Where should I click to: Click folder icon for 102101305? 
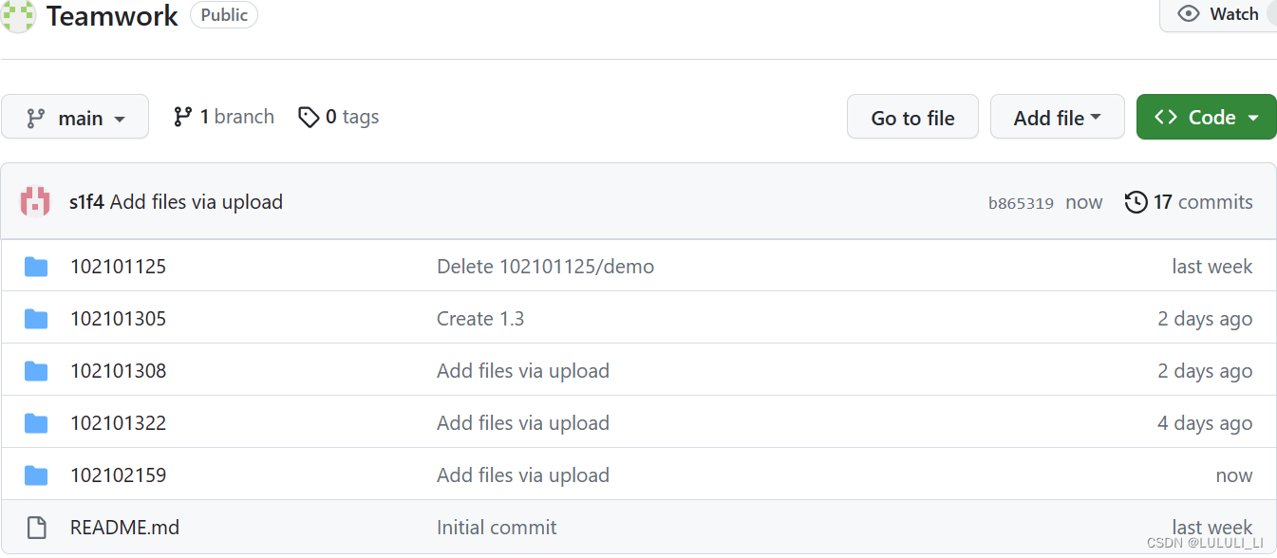point(36,319)
